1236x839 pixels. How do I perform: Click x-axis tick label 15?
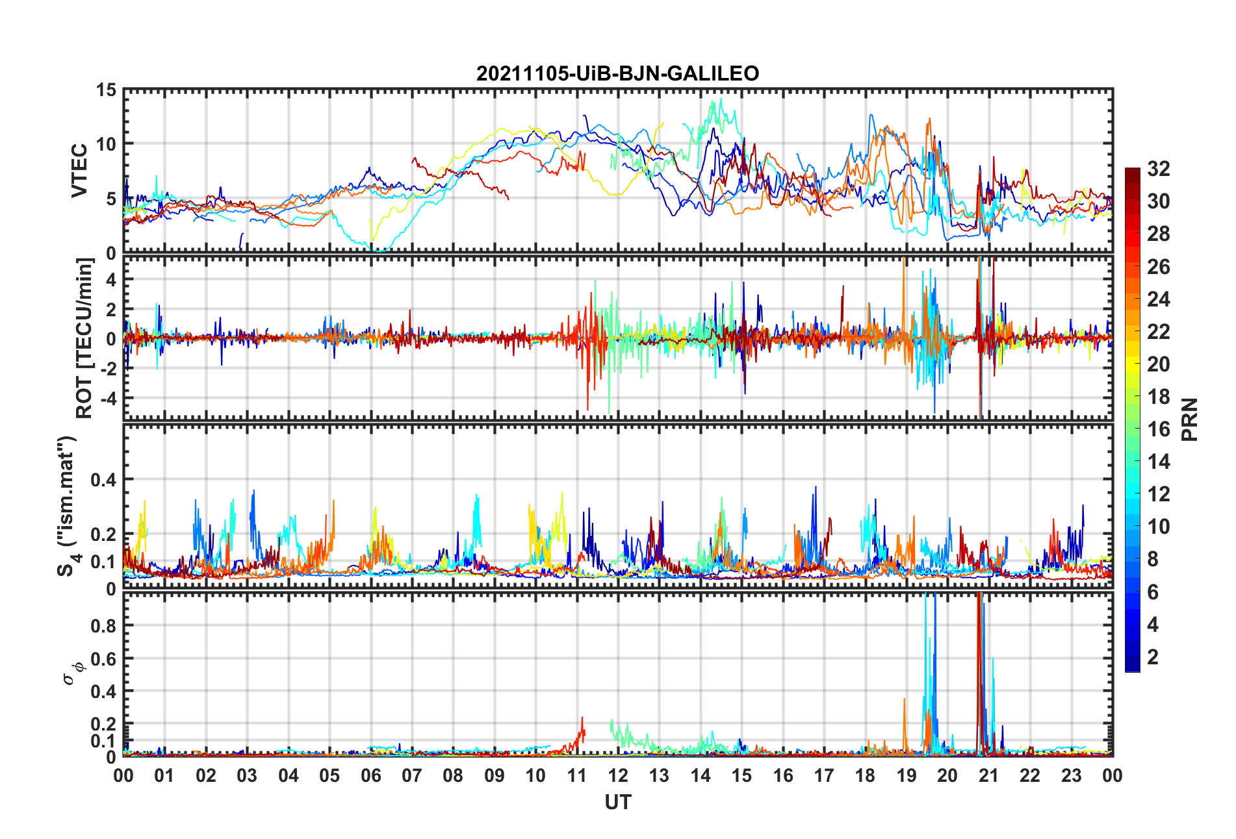[741, 775]
